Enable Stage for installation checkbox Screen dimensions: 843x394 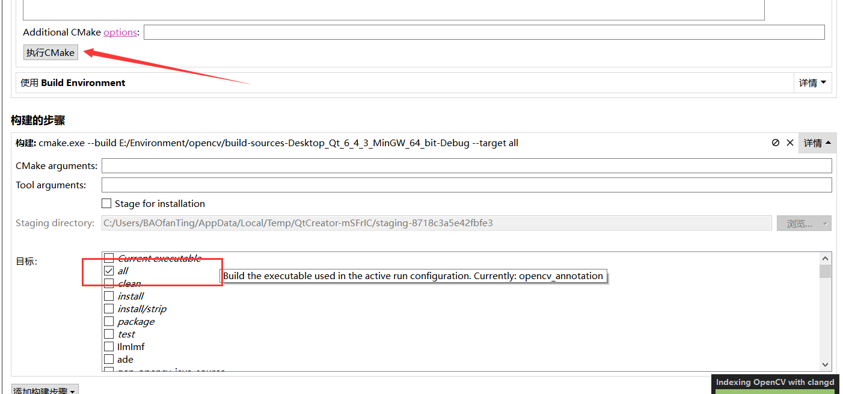(x=106, y=204)
